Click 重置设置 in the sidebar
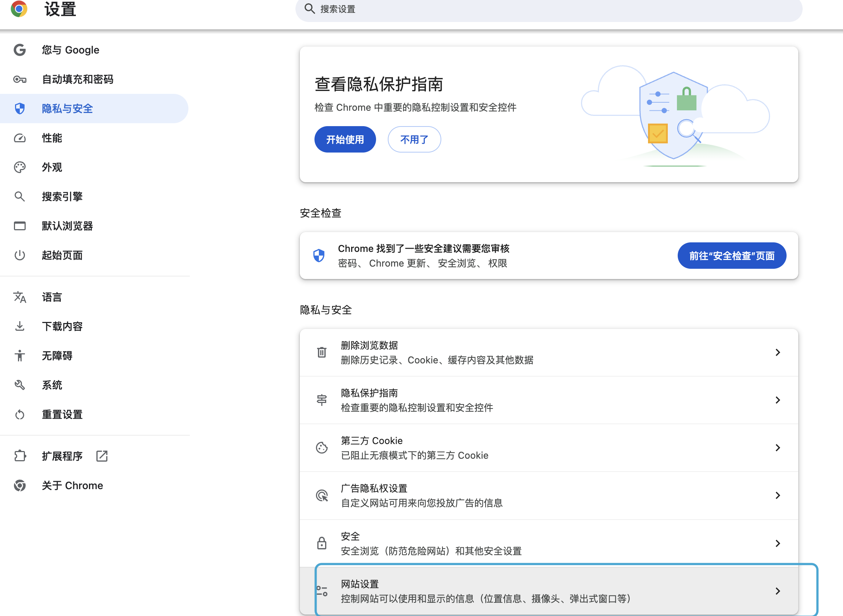This screenshot has width=843, height=616. pyautogui.click(x=94, y=414)
